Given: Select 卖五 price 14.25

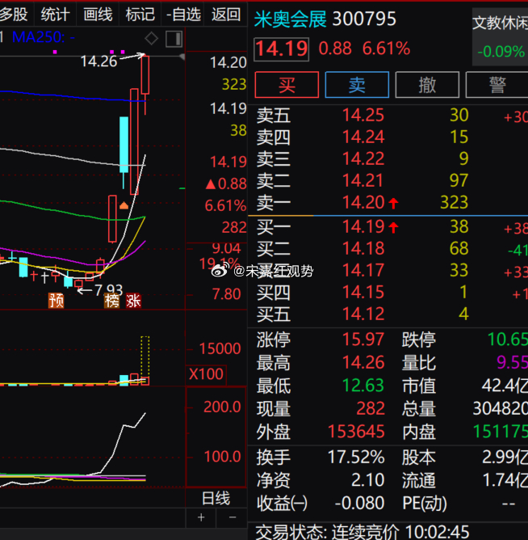Looking at the screenshot, I should point(362,116).
